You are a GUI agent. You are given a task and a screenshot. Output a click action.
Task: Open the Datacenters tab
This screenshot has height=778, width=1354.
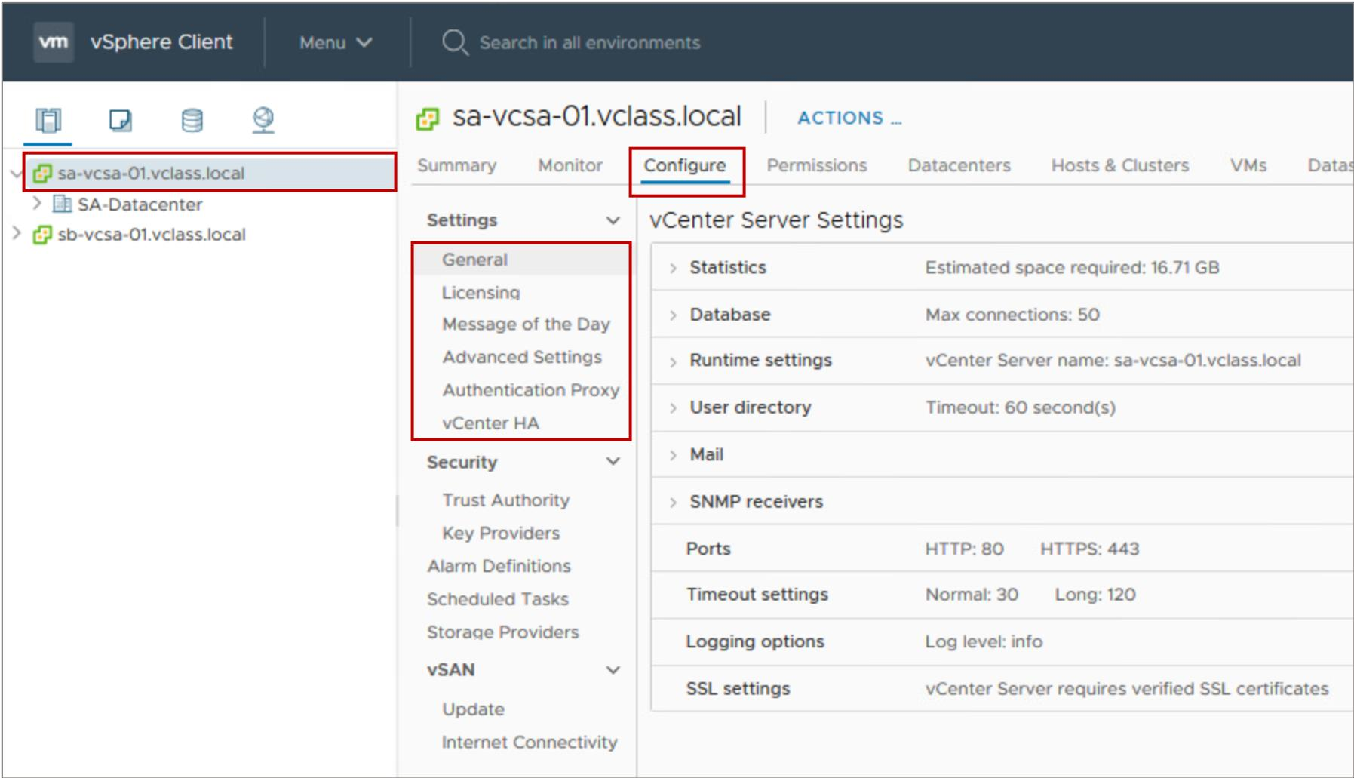click(x=959, y=165)
